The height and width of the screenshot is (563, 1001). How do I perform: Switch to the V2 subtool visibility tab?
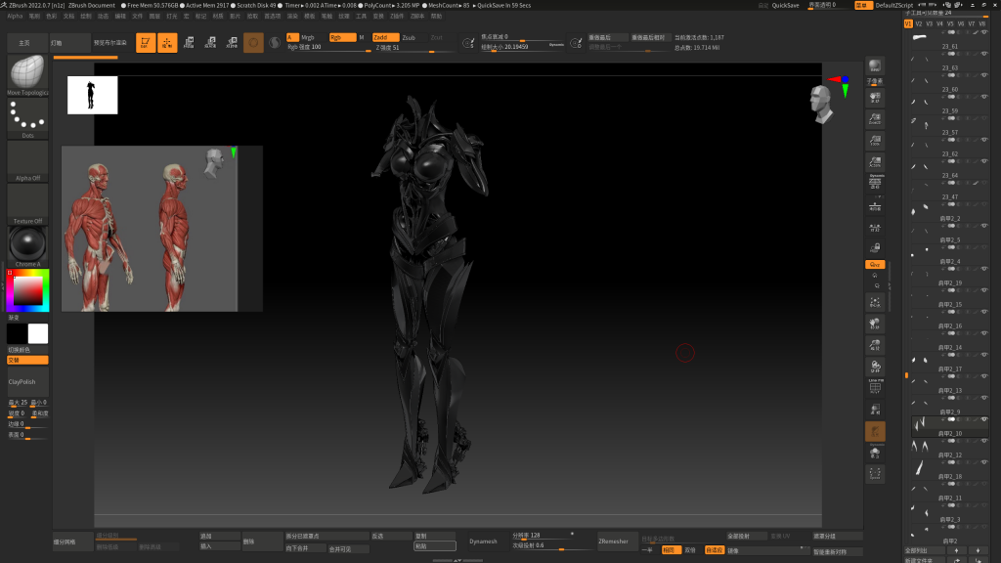coord(919,23)
